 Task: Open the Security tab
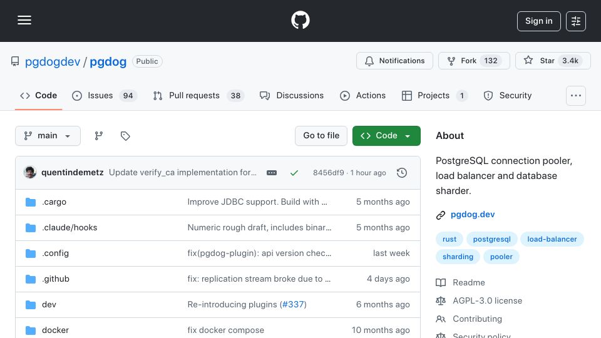508,95
